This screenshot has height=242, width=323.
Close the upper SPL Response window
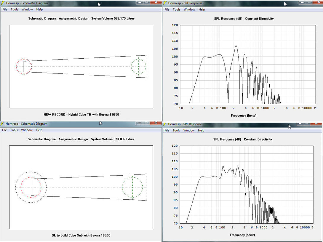(317, 2)
